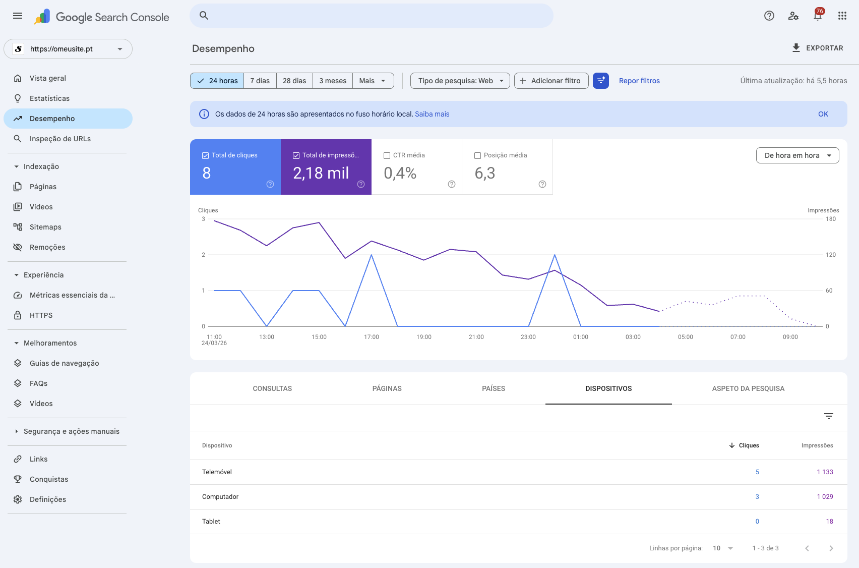Click the export download icon
Image resolution: width=859 pixels, height=568 pixels.
click(796, 48)
